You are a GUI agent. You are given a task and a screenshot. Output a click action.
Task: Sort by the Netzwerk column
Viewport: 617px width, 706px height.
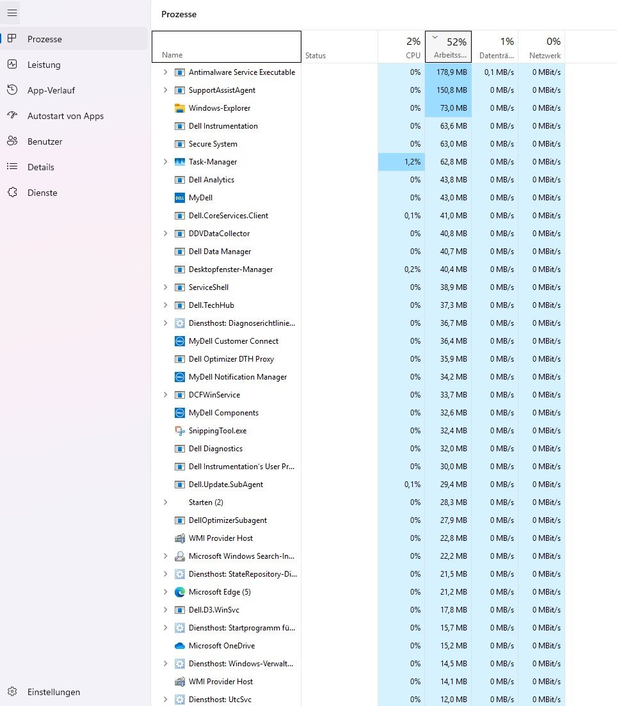[541, 46]
